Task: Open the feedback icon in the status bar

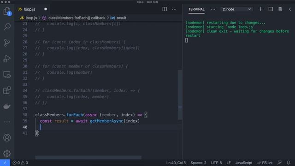Action: click(280, 163)
